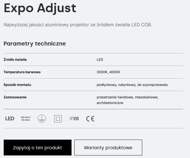Click 'przestrzenie handlowe, mieszkaniowe' application text
Image resolution: width=190 pixels, height=158 pixels.
pos(127,97)
